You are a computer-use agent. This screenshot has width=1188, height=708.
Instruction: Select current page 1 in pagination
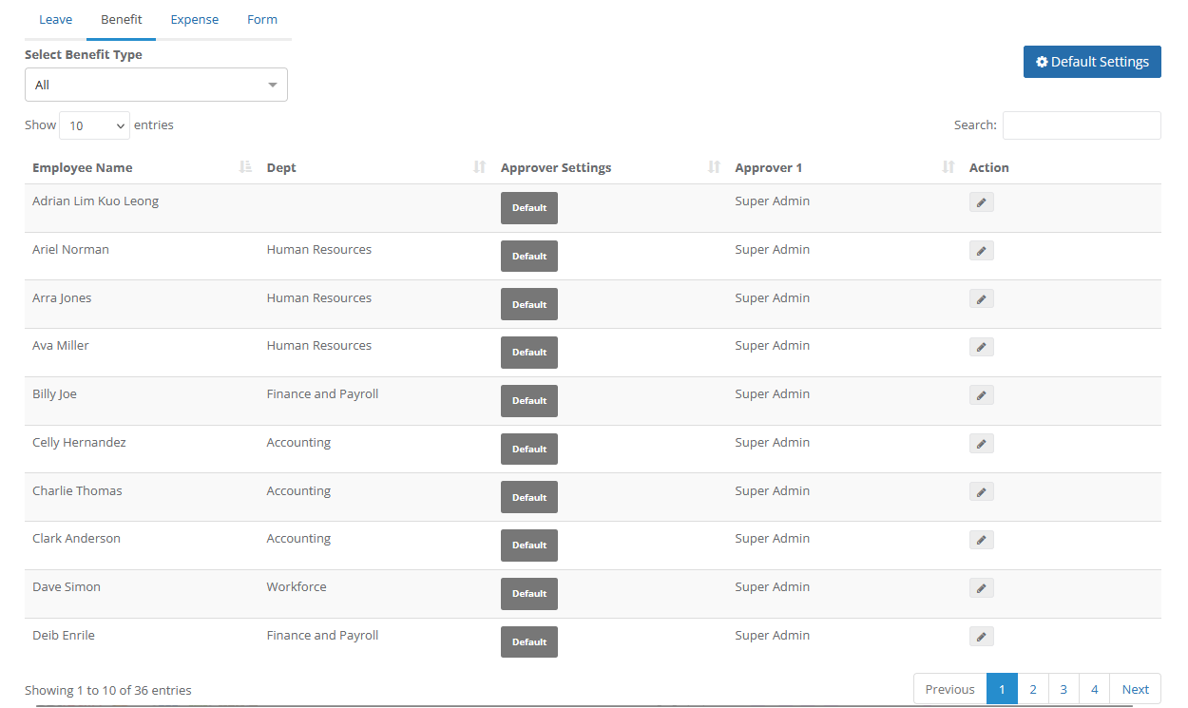point(1002,689)
